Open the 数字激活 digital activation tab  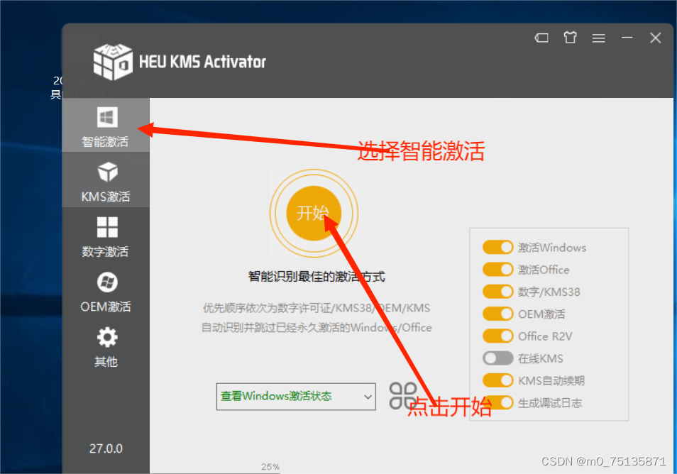tap(106, 236)
